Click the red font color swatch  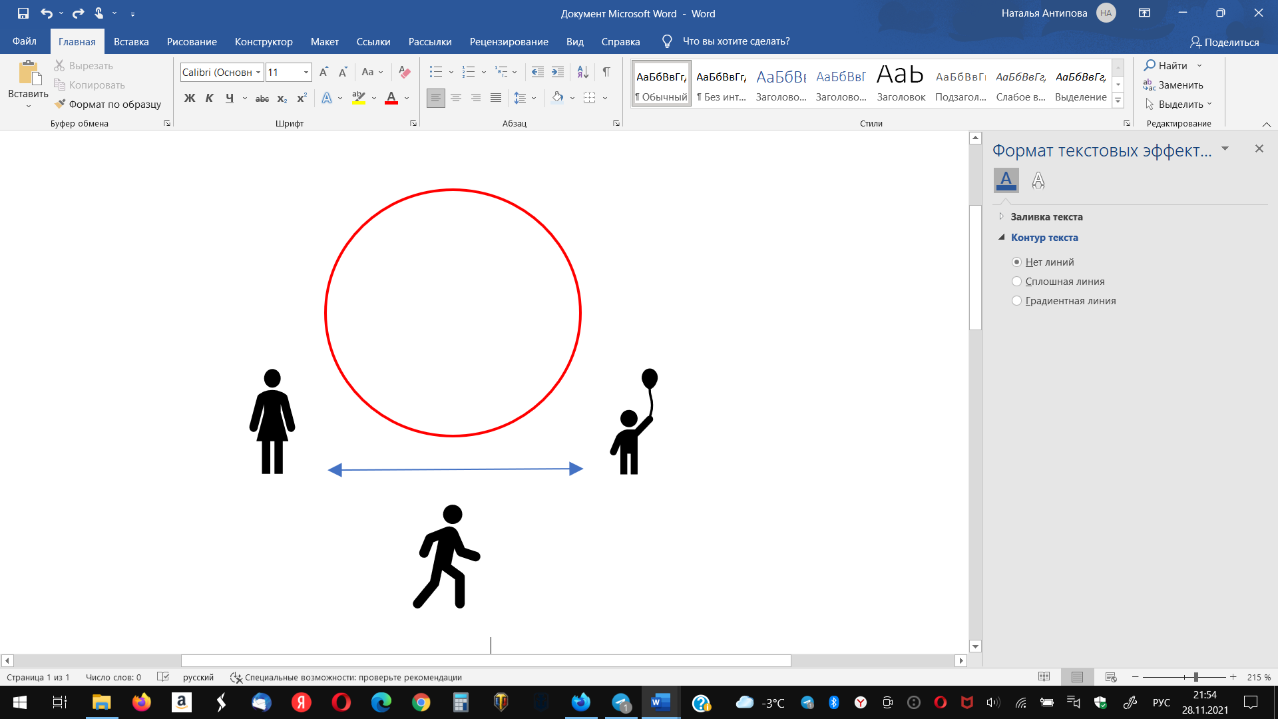coord(391,99)
